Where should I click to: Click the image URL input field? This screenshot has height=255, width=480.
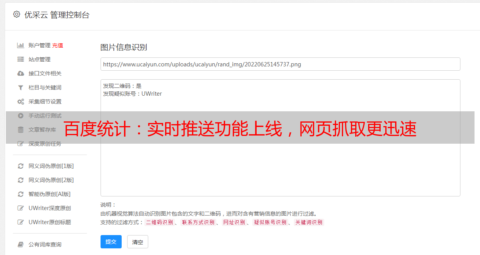coord(280,64)
